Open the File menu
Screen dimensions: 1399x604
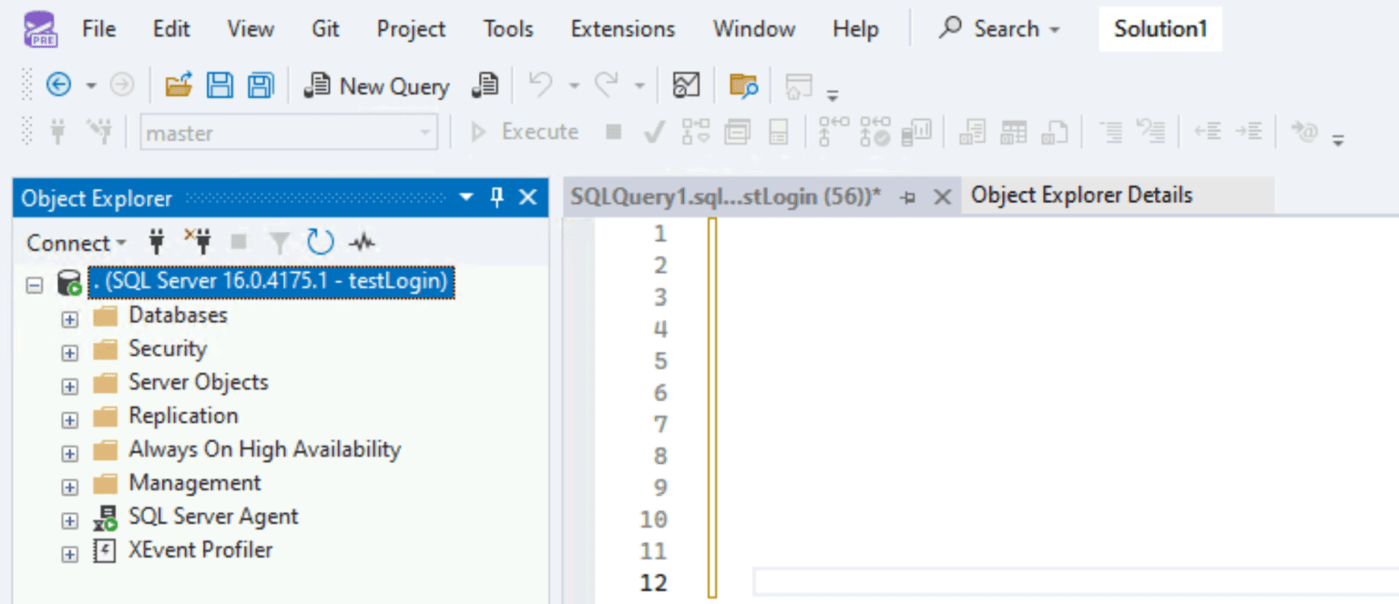point(98,29)
